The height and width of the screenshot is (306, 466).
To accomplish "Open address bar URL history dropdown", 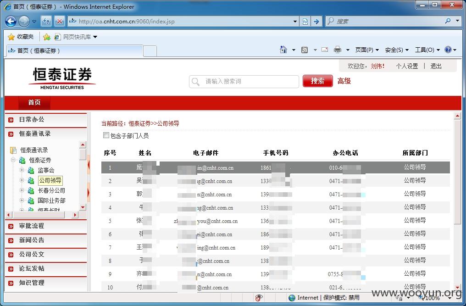I will (x=295, y=22).
